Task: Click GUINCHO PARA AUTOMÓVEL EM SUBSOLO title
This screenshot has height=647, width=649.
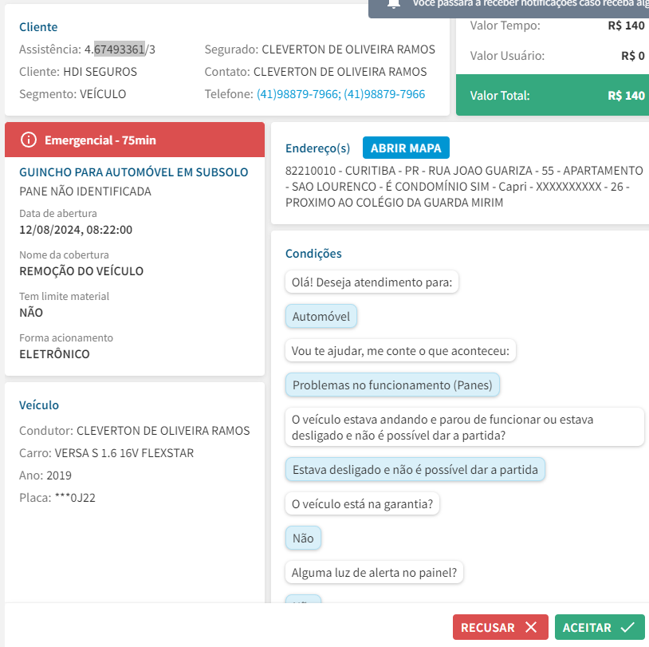Action: 133,172
